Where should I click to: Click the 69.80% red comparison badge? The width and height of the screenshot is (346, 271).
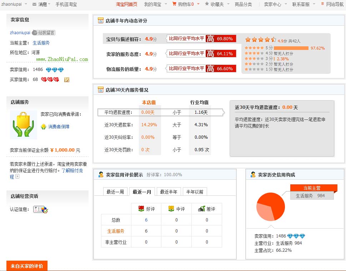pyautogui.click(x=221, y=39)
